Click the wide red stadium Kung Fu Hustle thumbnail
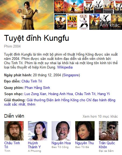The image size is (122, 155). pos(74,7)
